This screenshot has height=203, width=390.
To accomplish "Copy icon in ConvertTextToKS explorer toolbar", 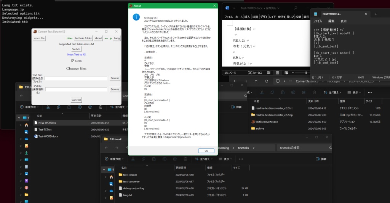I will point(272,92).
